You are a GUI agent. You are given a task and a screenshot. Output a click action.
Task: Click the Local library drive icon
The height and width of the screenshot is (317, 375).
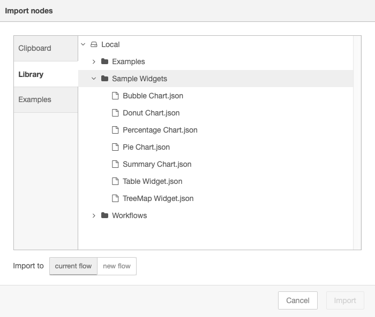pos(94,44)
